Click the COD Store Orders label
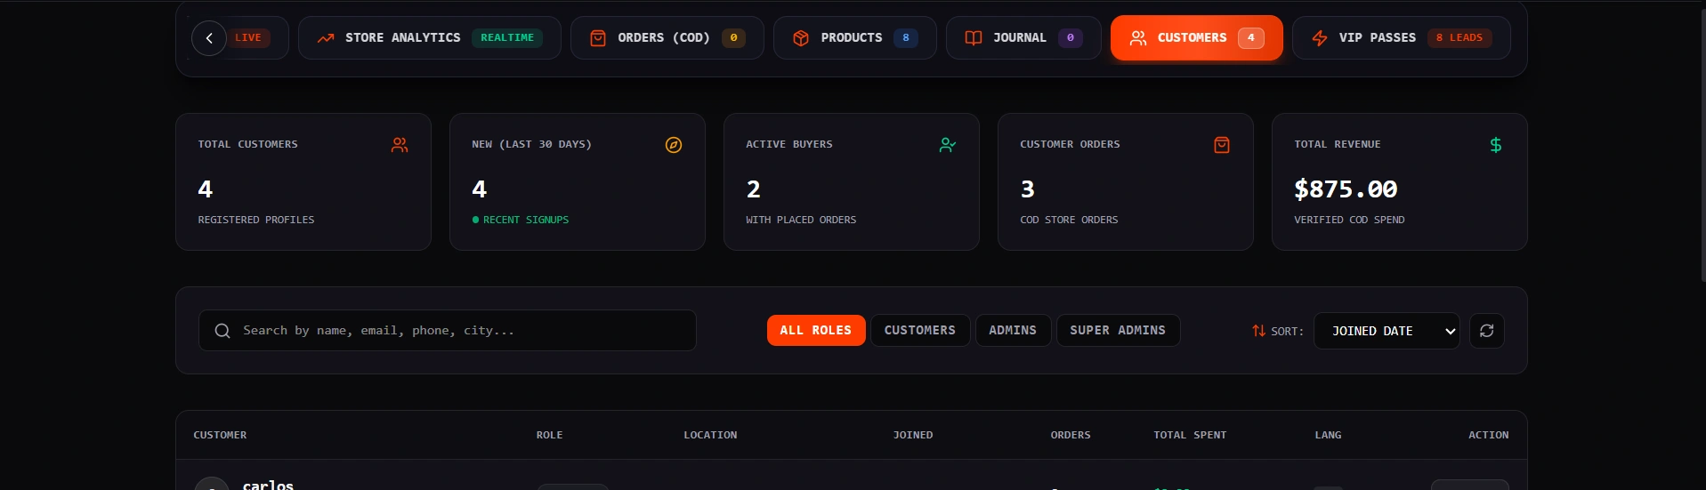 tap(1069, 220)
